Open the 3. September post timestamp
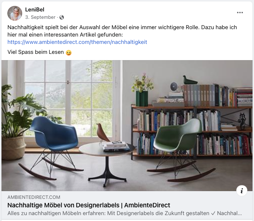254x221 pixels. click(40, 17)
